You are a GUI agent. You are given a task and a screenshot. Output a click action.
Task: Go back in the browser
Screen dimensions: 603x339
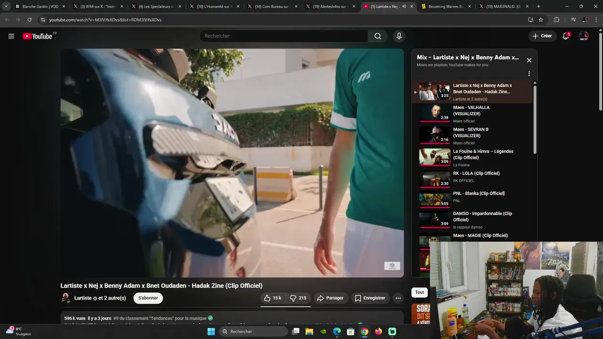7,20
